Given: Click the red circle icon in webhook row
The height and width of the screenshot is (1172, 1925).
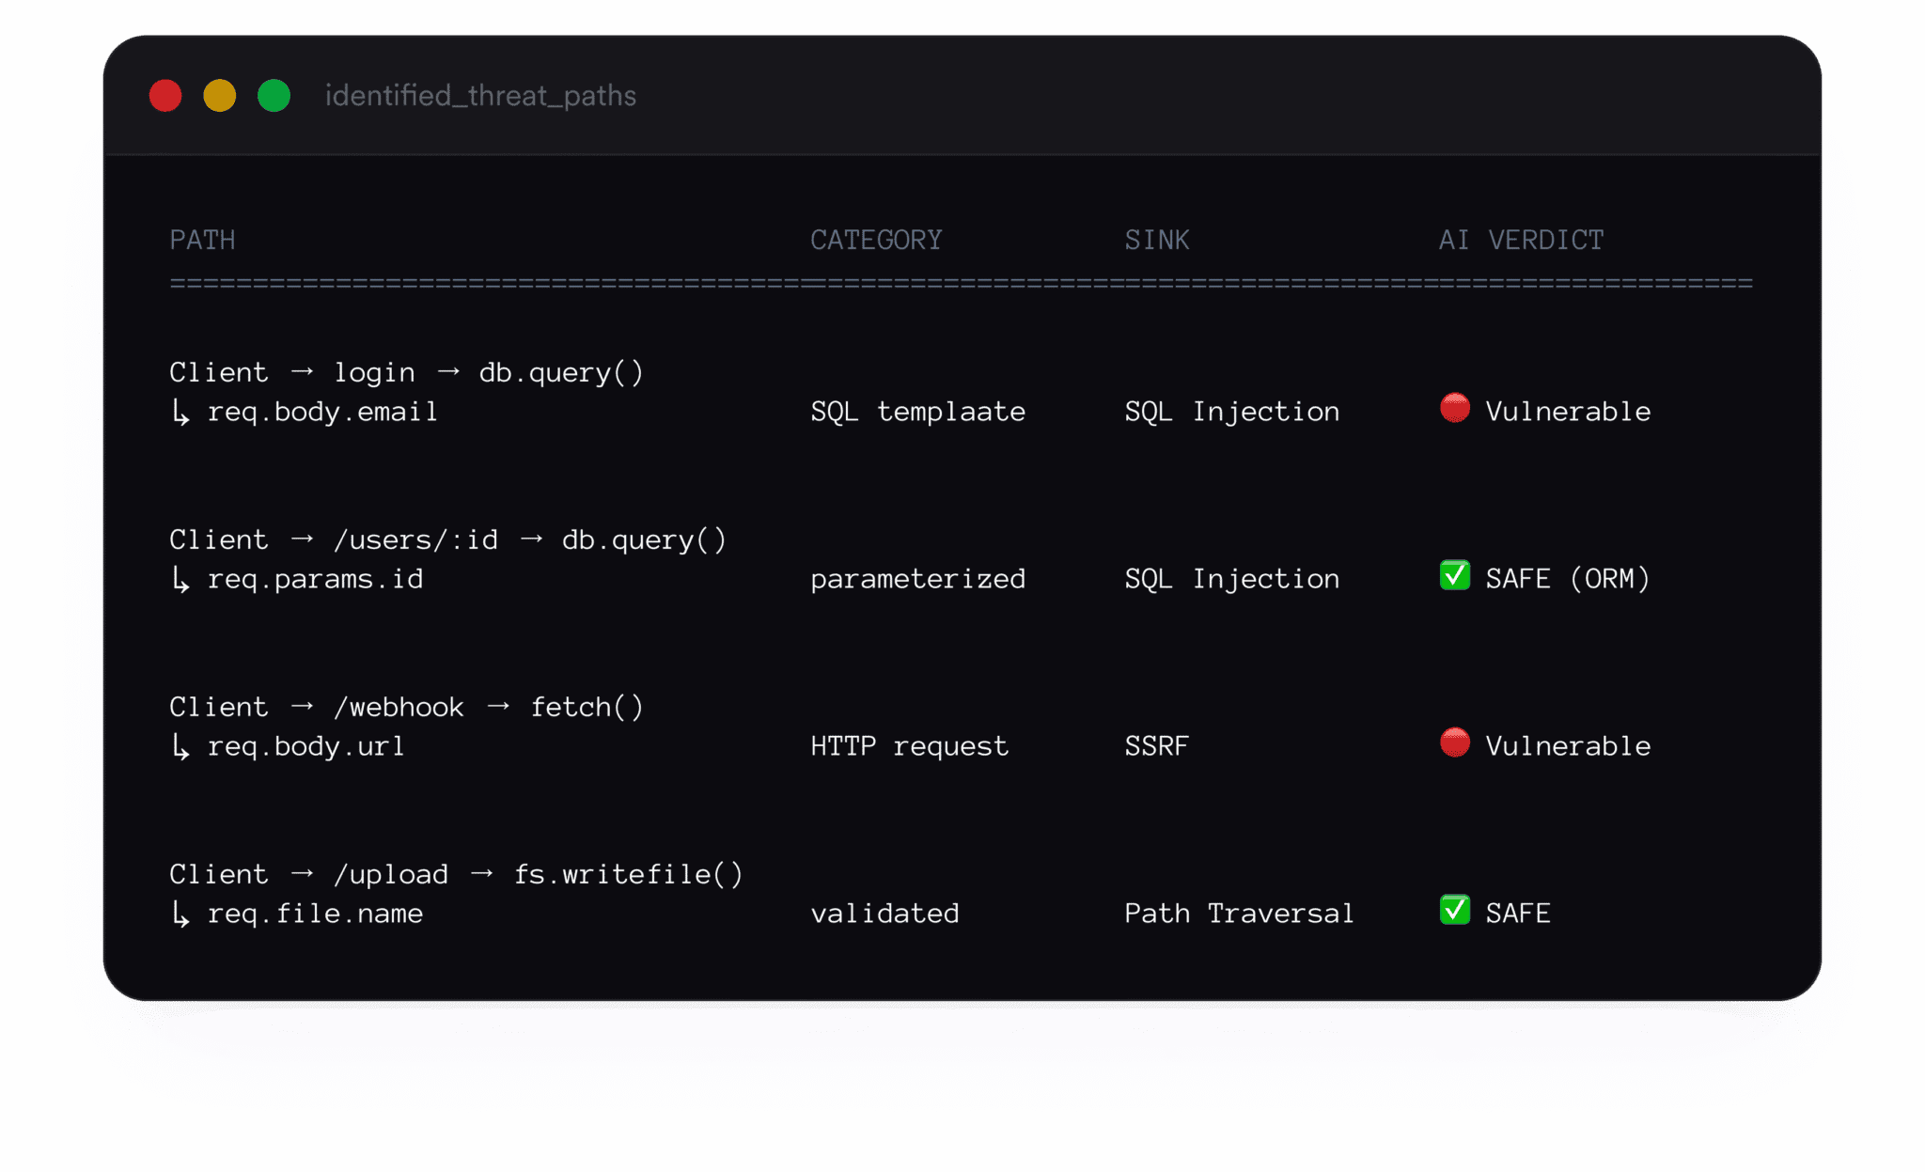Looking at the screenshot, I should 1455,742.
